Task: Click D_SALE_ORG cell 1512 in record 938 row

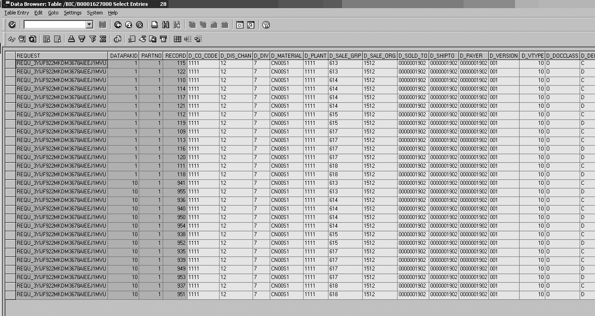Action: point(380,235)
